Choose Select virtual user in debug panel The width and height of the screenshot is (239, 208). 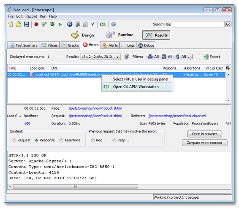[x=137, y=79]
